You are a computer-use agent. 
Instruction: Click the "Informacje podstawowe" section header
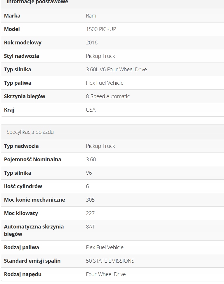[x=37, y=2]
